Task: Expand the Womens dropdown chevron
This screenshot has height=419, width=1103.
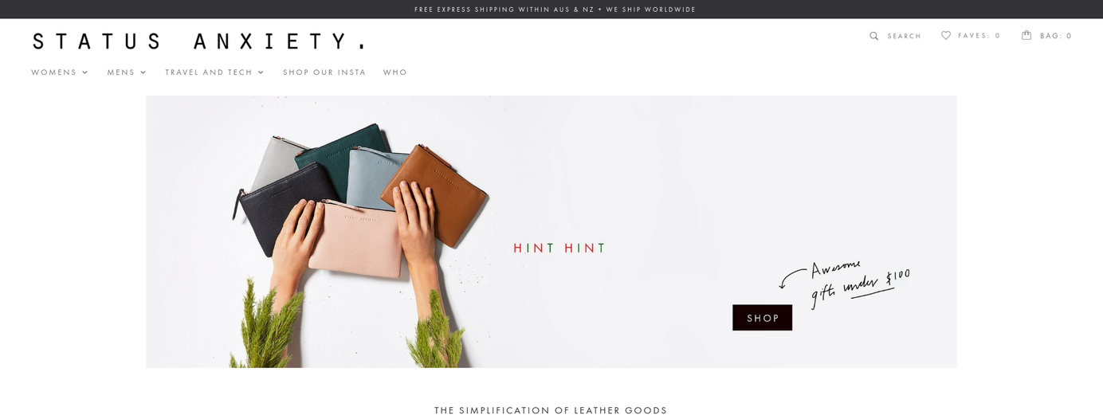Action: (84, 72)
